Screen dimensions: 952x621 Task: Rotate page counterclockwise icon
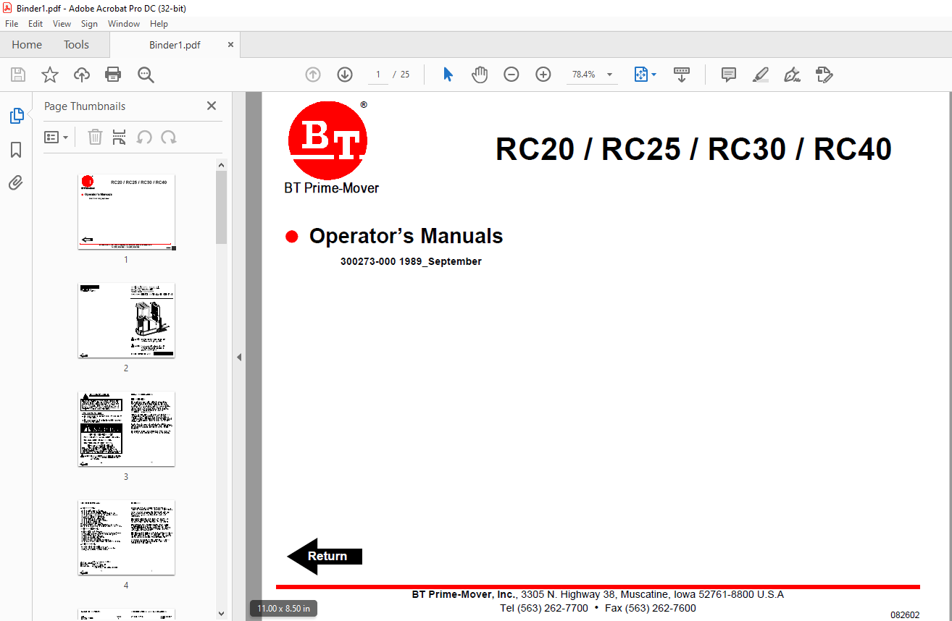click(x=144, y=137)
